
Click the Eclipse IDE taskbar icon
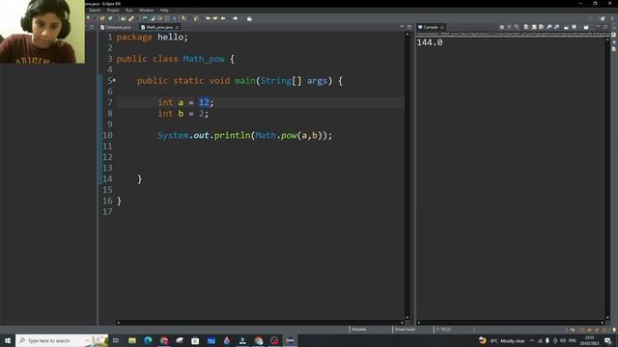pyautogui.click(x=290, y=340)
